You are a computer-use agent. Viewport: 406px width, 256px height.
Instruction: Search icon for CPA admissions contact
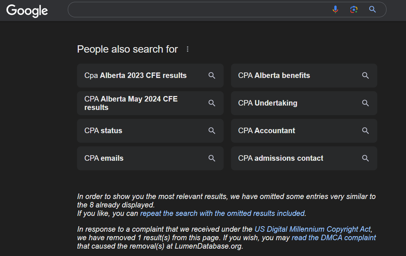(x=365, y=158)
